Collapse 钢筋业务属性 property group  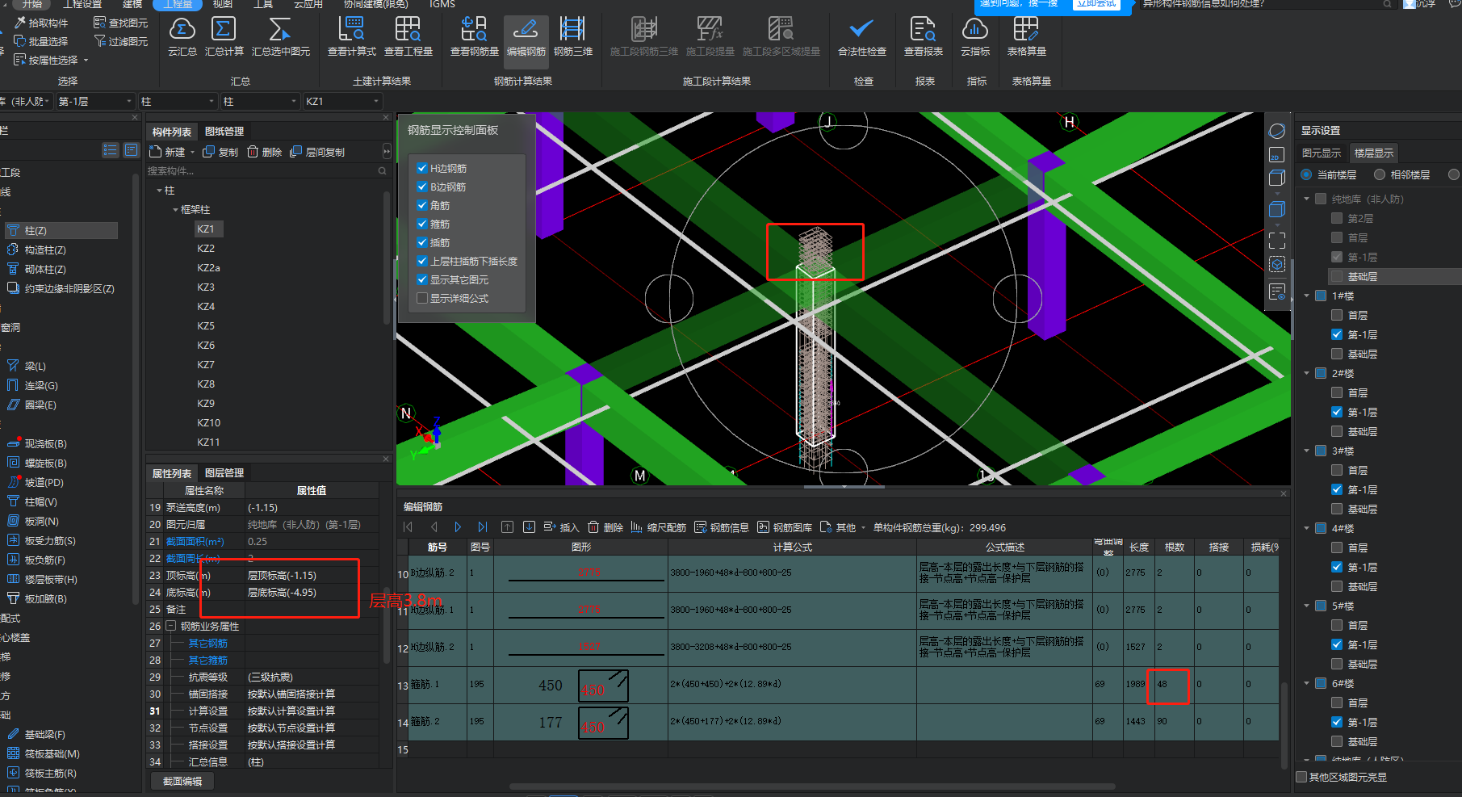click(171, 626)
